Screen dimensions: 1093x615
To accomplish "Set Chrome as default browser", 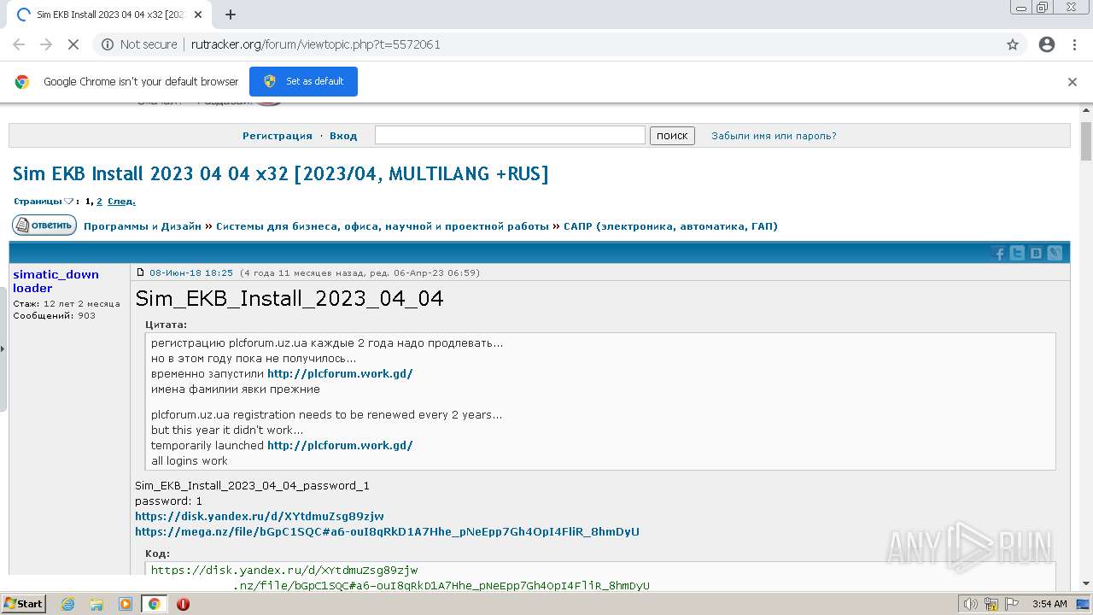I will [303, 81].
